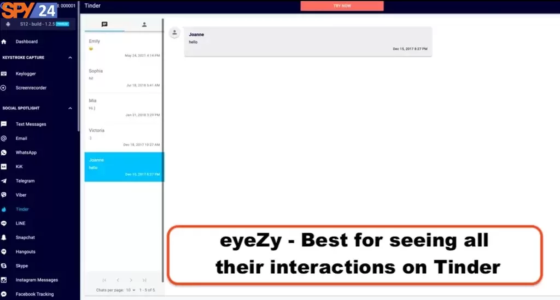Open the chat with Sophia

[124, 78]
